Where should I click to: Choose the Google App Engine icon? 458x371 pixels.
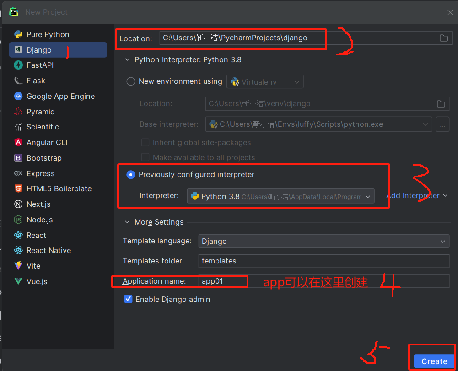click(18, 96)
